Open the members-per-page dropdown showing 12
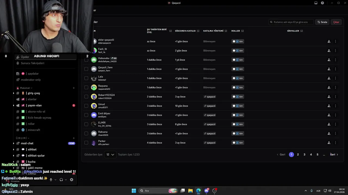Image resolution: width=348 pixels, height=195 pixels. [110, 155]
